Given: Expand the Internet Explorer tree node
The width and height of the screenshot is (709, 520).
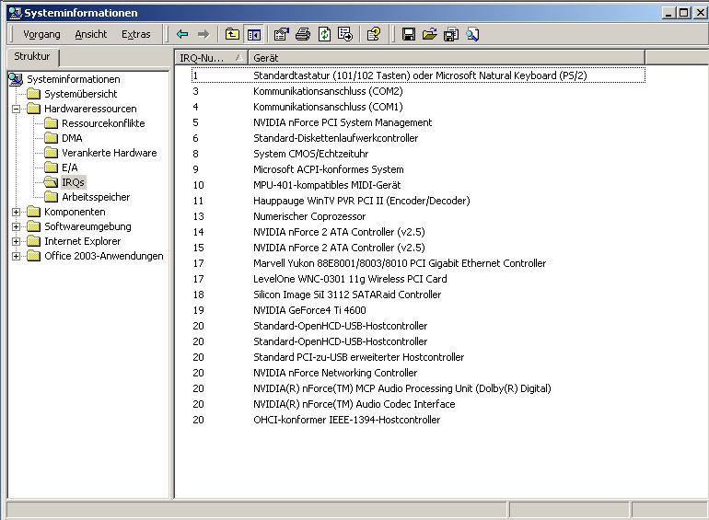Looking at the screenshot, I should click(x=17, y=241).
